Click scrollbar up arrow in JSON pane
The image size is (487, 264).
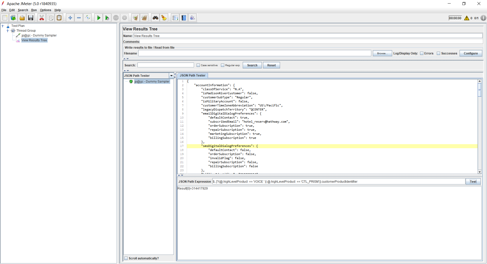point(480,81)
